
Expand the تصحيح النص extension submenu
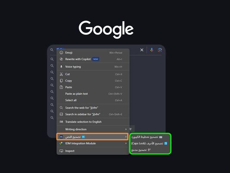[x=92, y=137]
